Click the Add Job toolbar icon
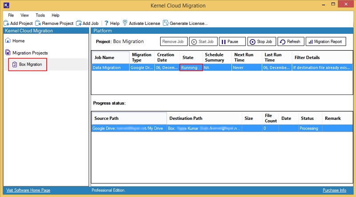This screenshot has height=197, width=356. pyautogui.click(x=79, y=23)
